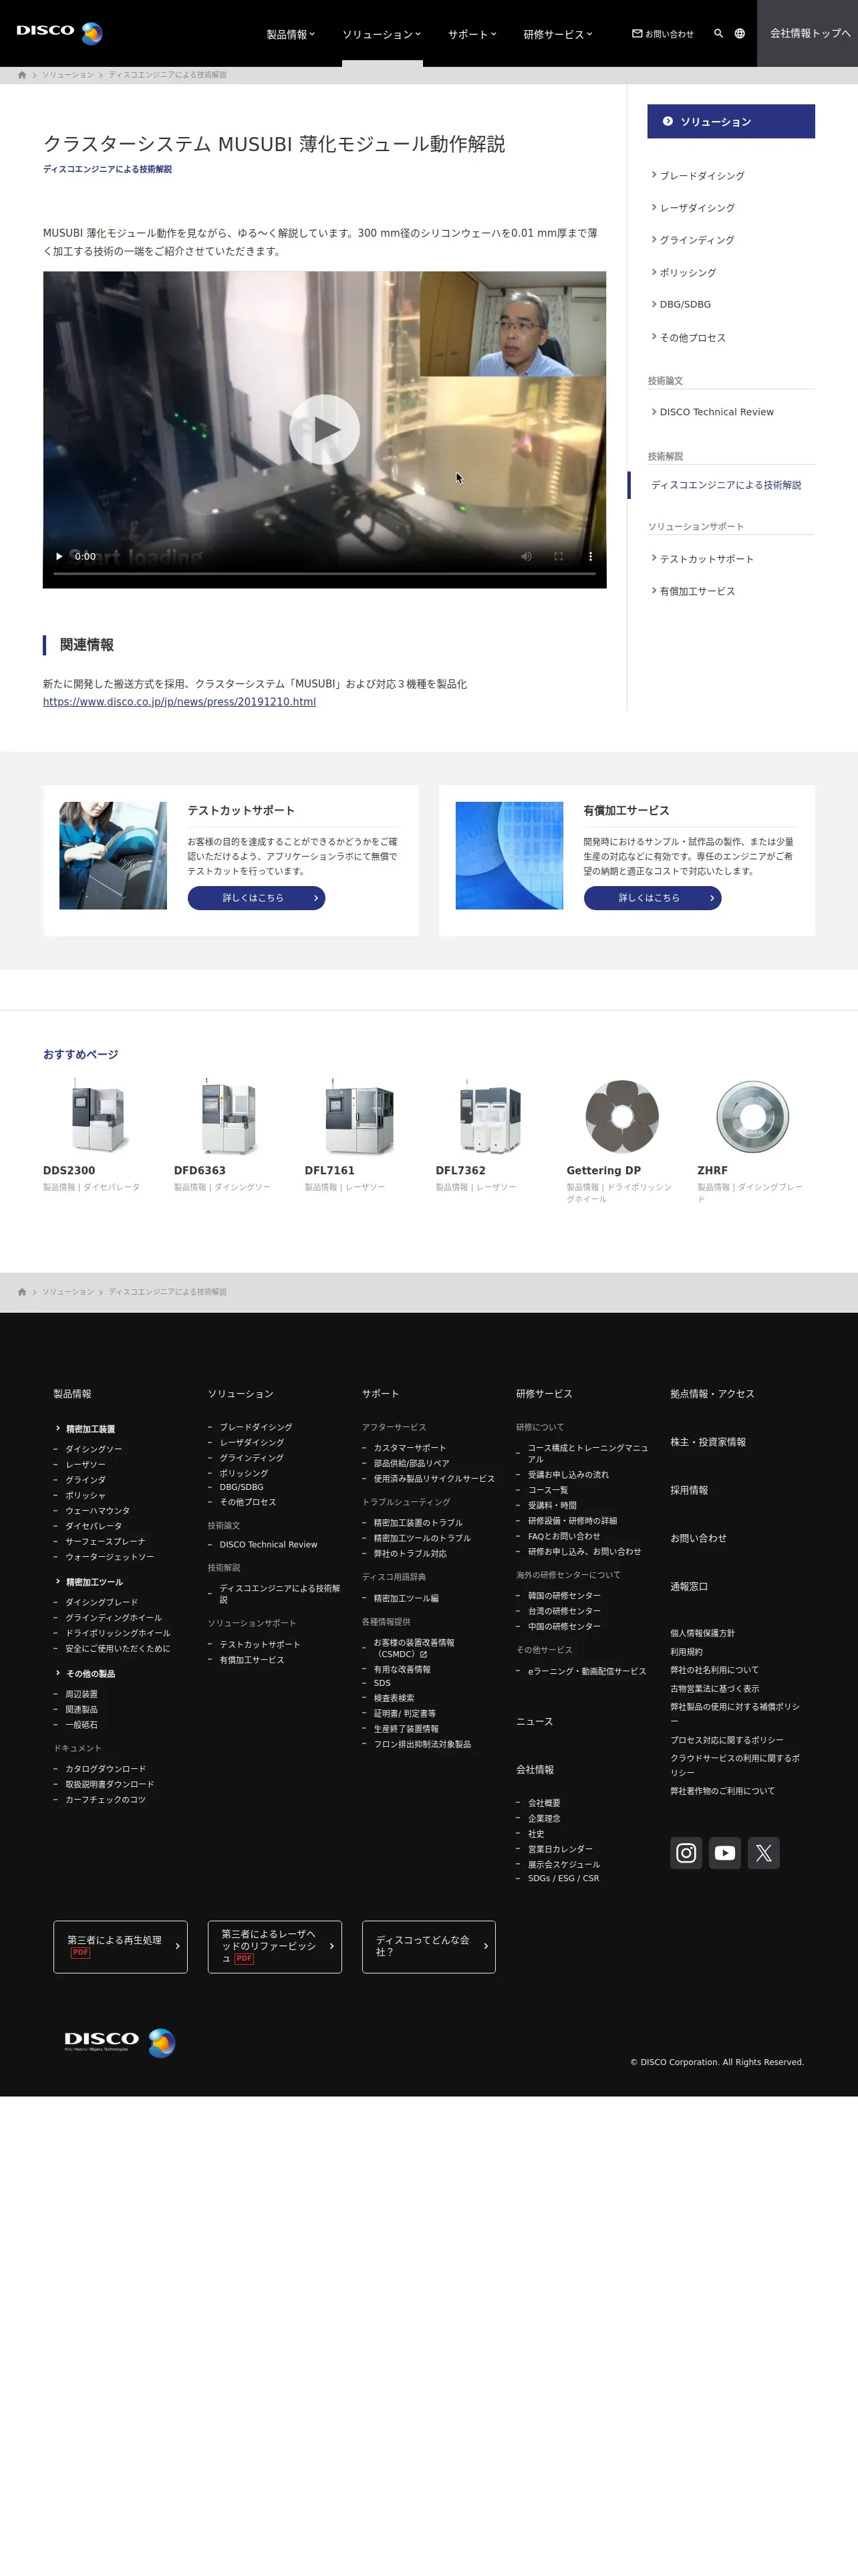Expand the 研修サービス header dropdown
This screenshot has width=858, height=2576.
coord(559,34)
